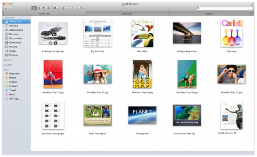Go forward with the toolbar forward arrow
Viewport: 257px width, 157px height.
10,8
